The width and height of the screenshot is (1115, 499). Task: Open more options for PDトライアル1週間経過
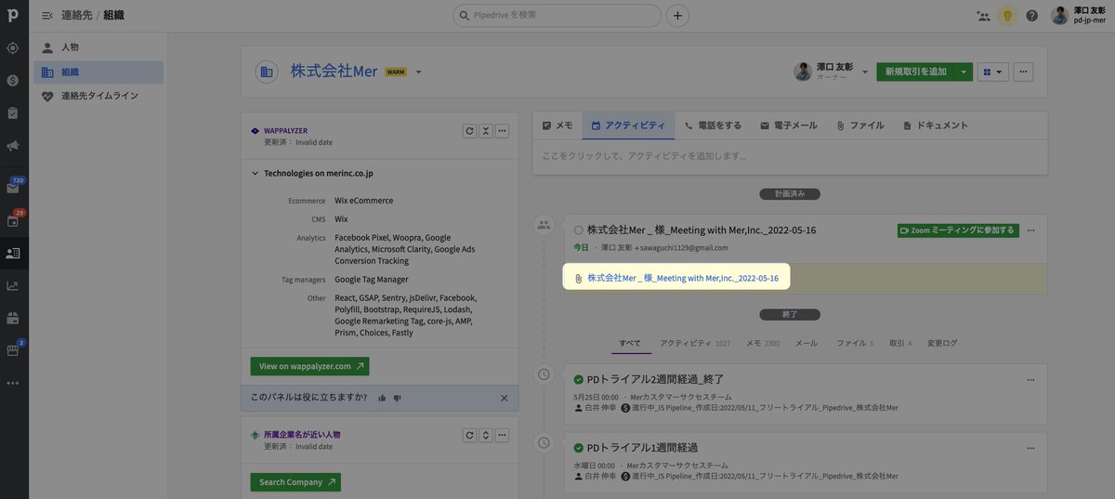[x=1030, y=448]
